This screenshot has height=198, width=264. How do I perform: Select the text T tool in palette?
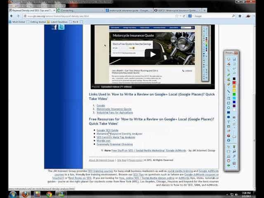(229, 122)
